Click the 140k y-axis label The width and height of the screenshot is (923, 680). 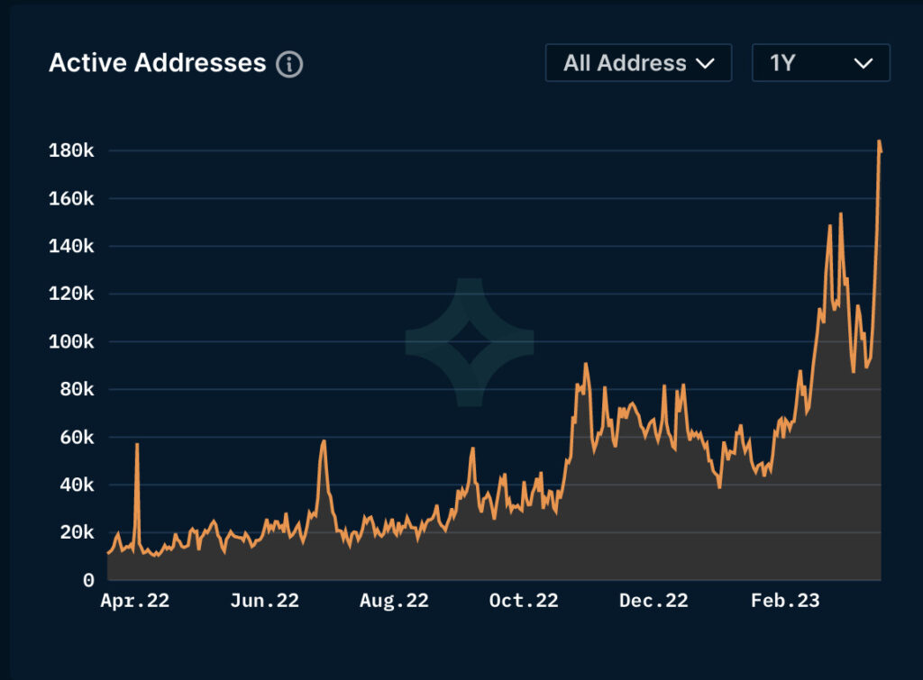coord(71,246)
